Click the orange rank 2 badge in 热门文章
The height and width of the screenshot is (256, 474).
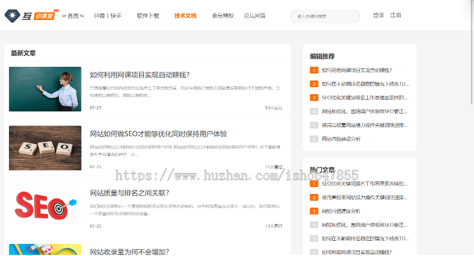pyautogui.click(x=314, y=198)
